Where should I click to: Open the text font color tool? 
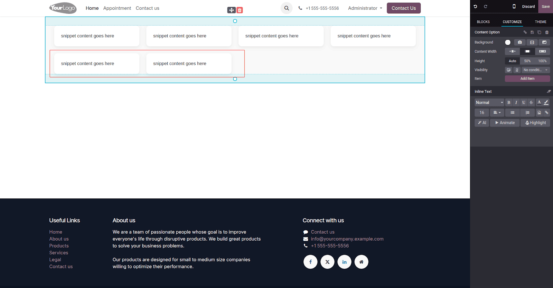click(x=539, y=102)
